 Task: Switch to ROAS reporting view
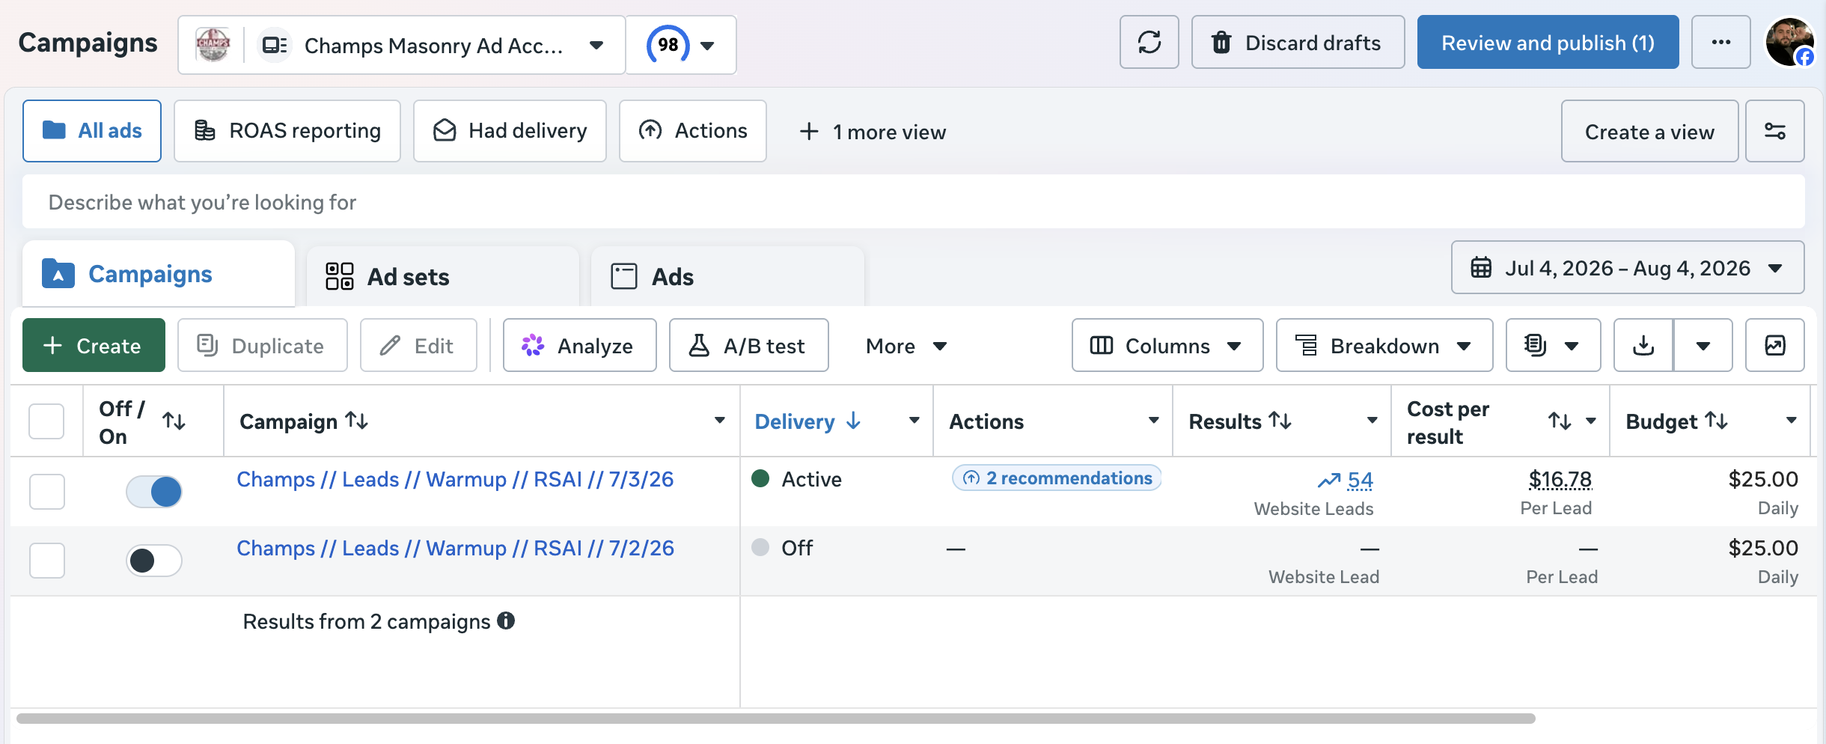click(x=287, y=131)
